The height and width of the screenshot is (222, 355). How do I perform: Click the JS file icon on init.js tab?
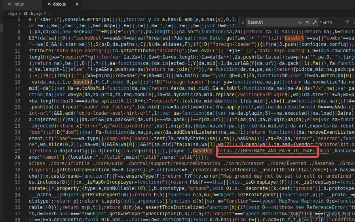(9, 4)
